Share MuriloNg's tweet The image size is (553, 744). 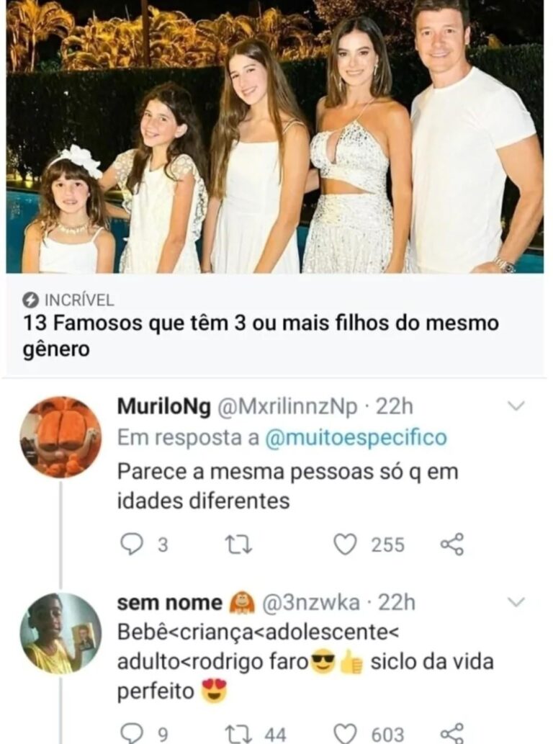pos(451,544)
